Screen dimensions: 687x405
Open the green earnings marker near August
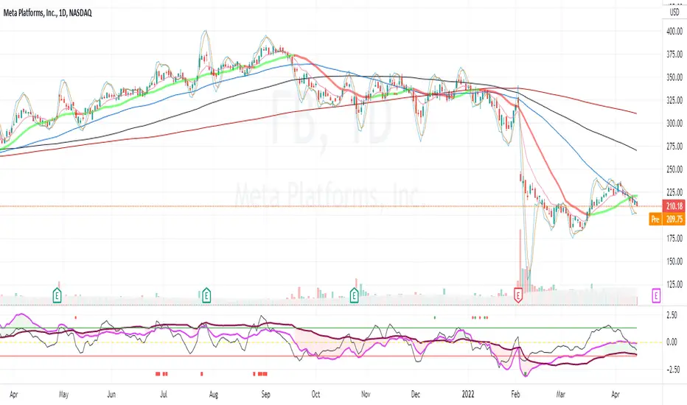point(206,295)
